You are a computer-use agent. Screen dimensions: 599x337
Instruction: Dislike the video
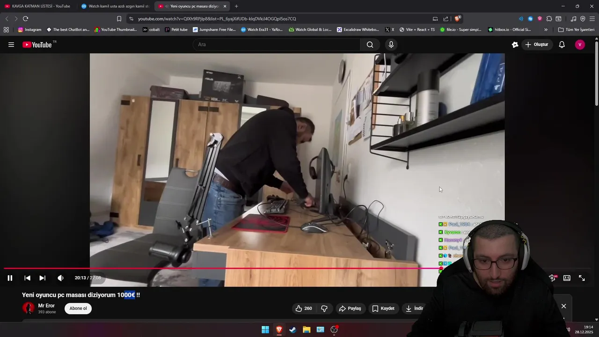pyautogui.click(x=324, y=308)
